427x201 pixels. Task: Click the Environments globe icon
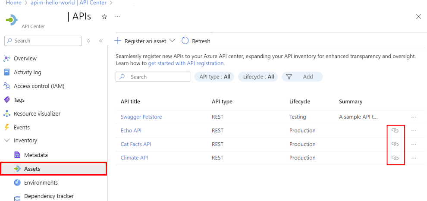coord(17,182)
